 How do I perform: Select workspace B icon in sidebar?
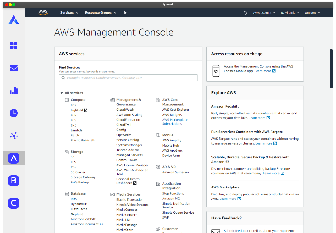[14, 181]
